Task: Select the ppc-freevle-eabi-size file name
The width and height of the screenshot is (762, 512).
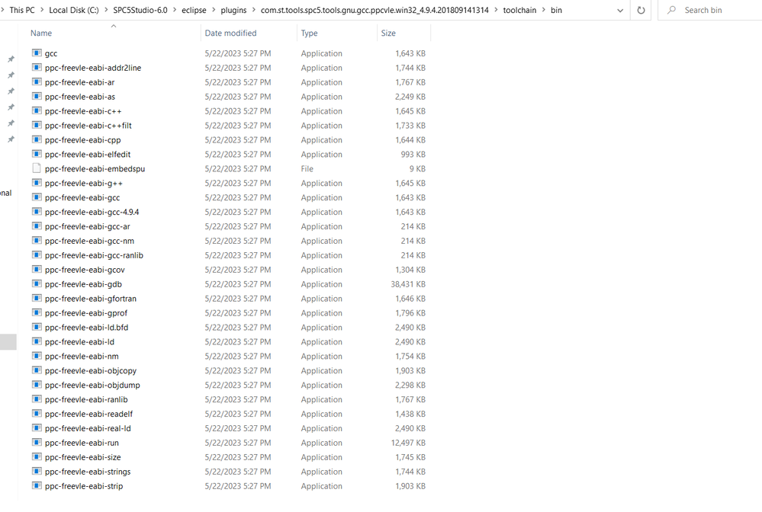Action: click(82, 457)
